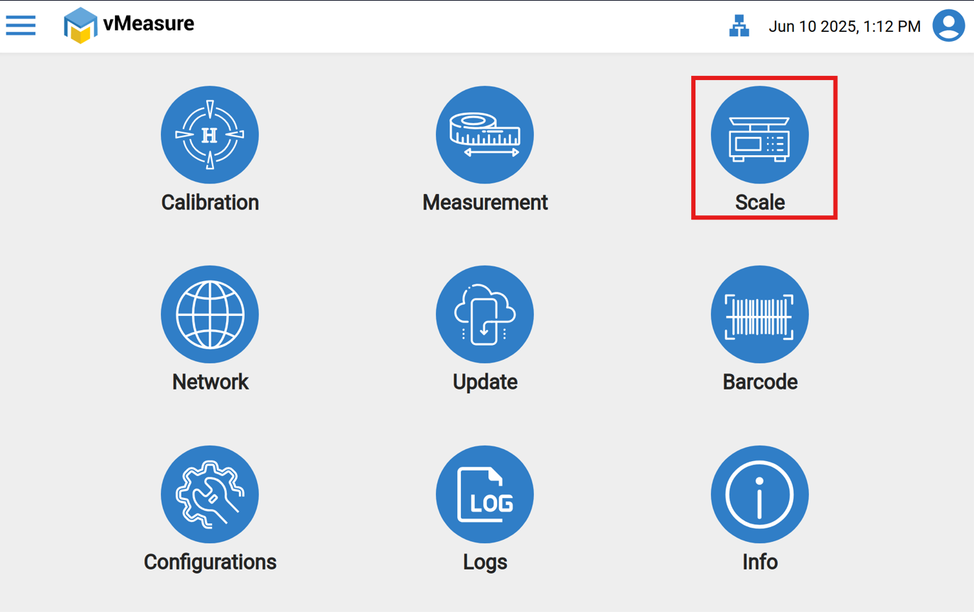Image resolution: width=974 pixels, height=612 pixels.
Task: Open the Info circle icon
Action: click(x=760, y=494)
